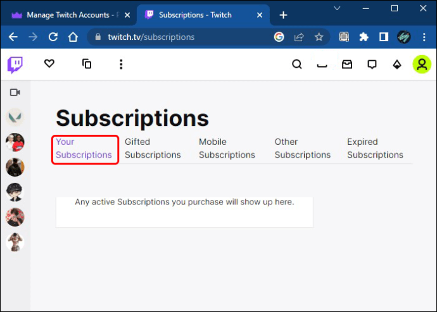Minimize the browser window
Image resolution: width=437 pixels, height=312 pixels.
pos(365,8)
